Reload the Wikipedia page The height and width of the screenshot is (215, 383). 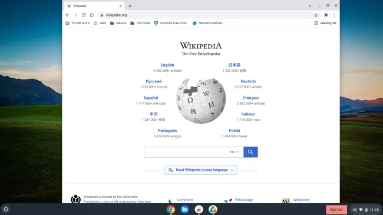84,15
